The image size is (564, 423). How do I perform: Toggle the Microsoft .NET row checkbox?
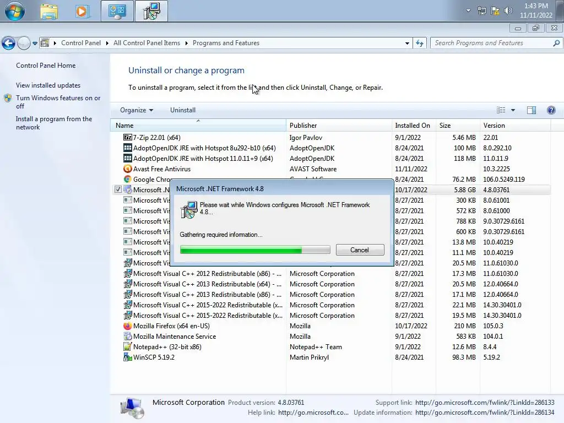click(x=118, y=189)
